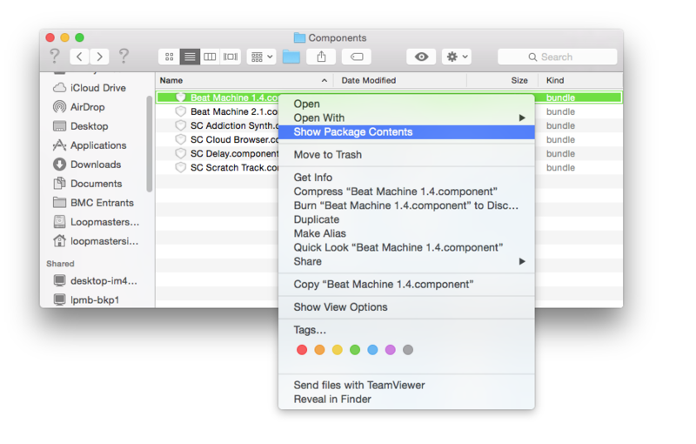
Task: Click the Share toolbar button
Action: (321, 57)
